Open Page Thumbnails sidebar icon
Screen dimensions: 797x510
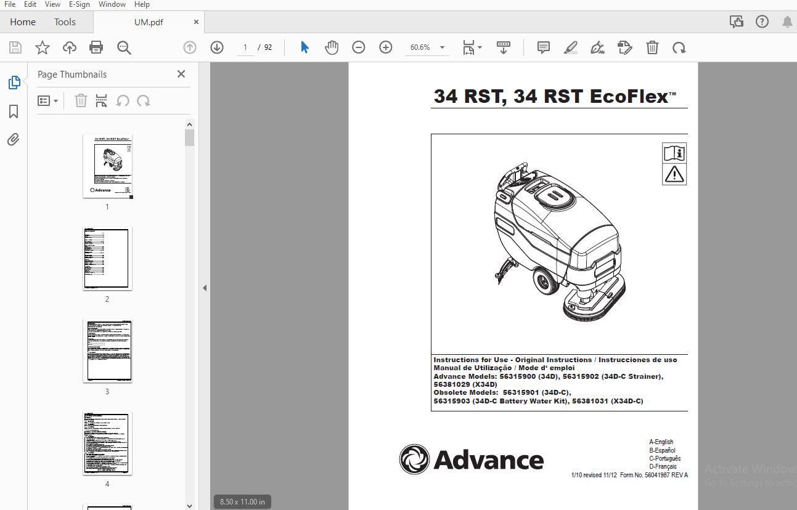click(14, 83)
